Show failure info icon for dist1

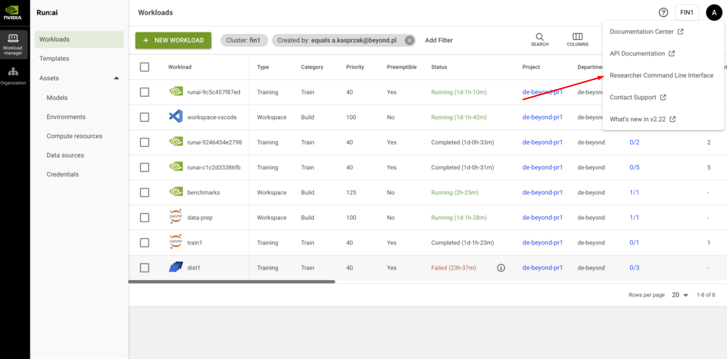click(501, 268)
